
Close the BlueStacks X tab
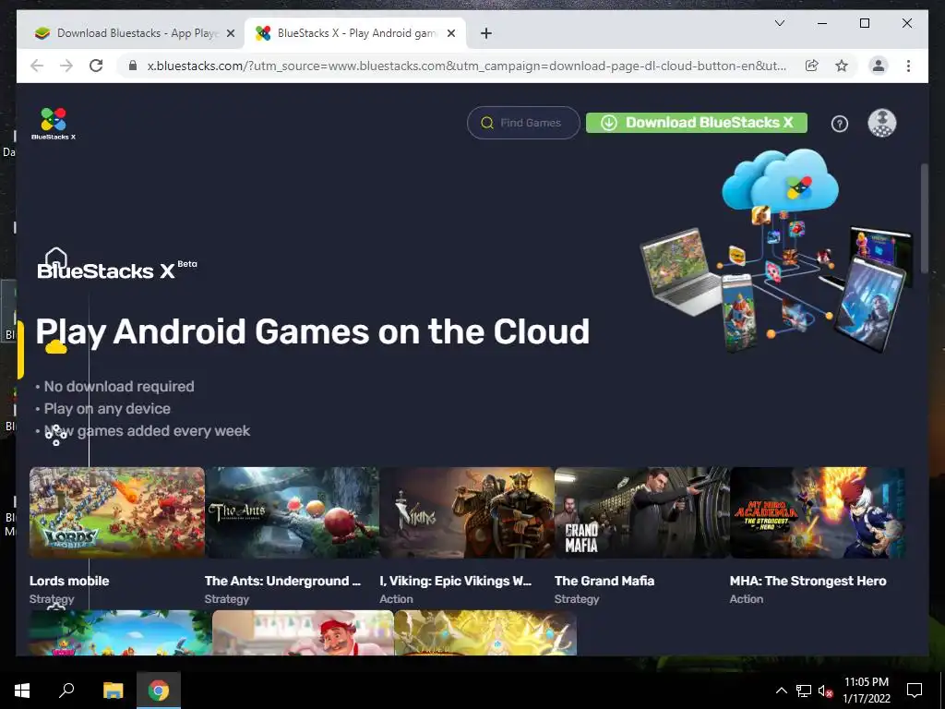(450, 33)
